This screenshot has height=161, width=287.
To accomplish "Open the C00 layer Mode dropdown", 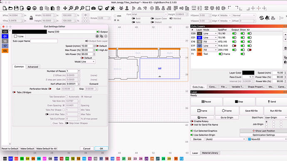I will click(210, 34).
